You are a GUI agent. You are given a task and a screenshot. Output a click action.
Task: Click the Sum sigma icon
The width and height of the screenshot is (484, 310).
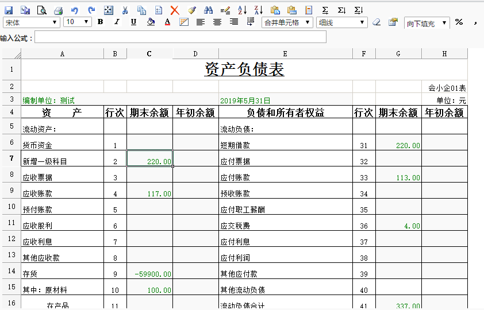pos(325,10)
